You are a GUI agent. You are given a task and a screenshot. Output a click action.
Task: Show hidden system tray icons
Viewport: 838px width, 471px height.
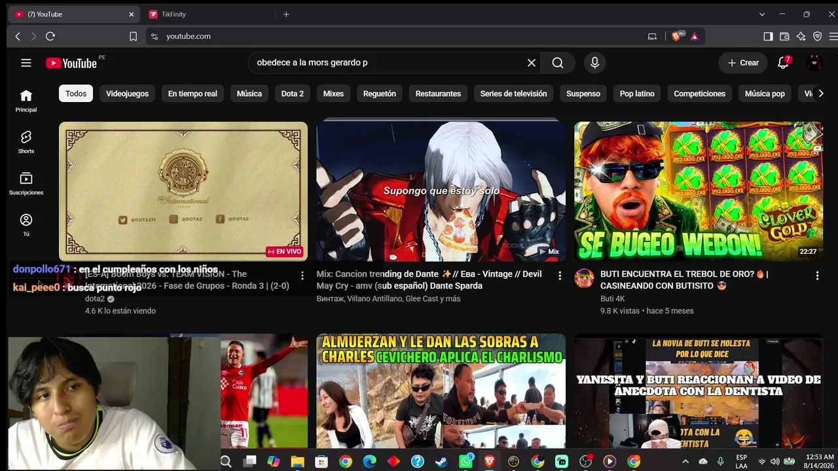(x=685, y=462)
